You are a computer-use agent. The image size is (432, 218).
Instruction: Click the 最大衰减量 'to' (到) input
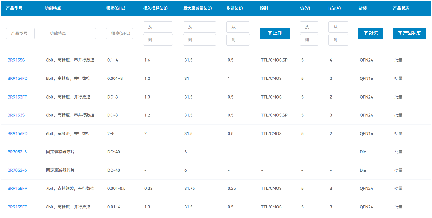click(199, 40)
